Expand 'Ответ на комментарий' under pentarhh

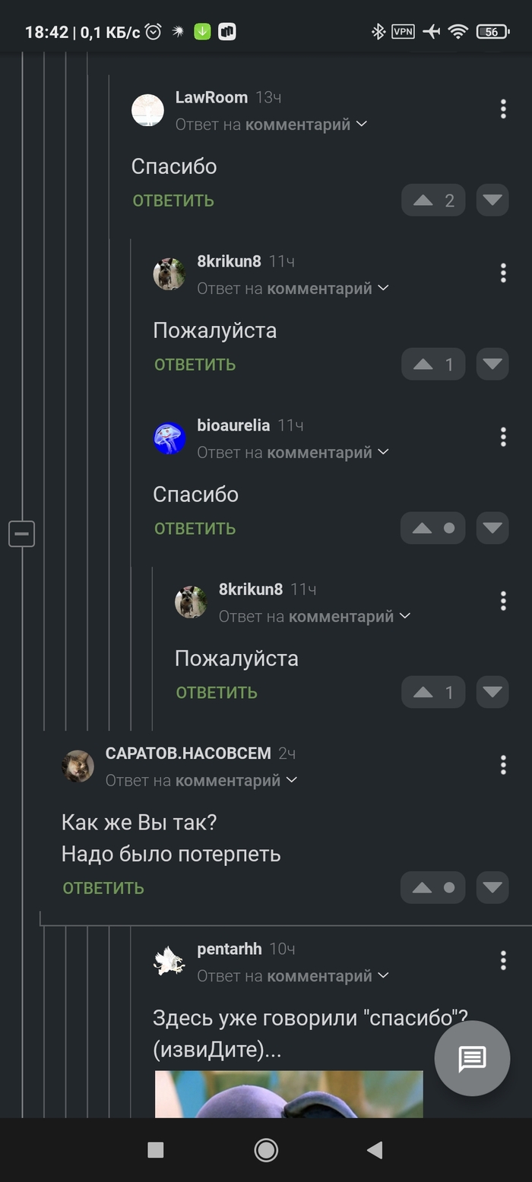(x=293, y=975)
